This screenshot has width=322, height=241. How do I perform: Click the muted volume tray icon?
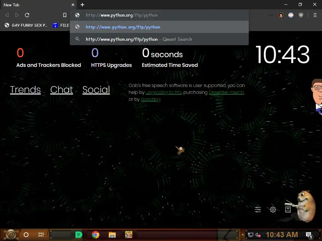coord(258,235)
